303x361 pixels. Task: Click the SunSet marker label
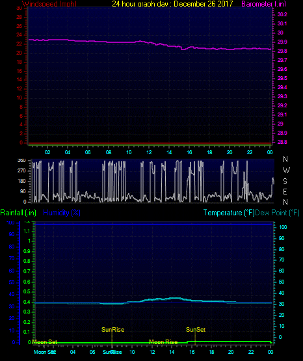[196, 330]
